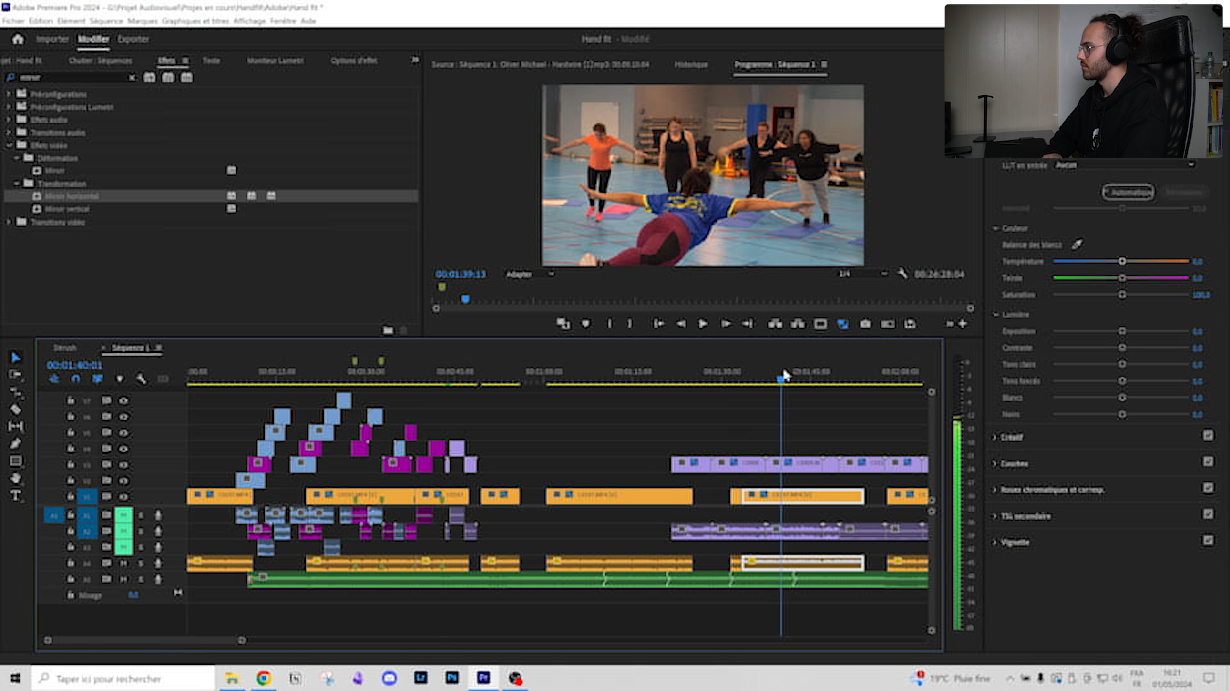Adjust the Température slider handle
This screenshot has width=1230, height=691.
click(x=1122, y=261)
